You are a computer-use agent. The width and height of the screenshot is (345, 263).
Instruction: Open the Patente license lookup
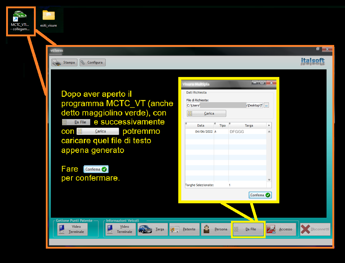pyautogui.click(x=184, y=229)
